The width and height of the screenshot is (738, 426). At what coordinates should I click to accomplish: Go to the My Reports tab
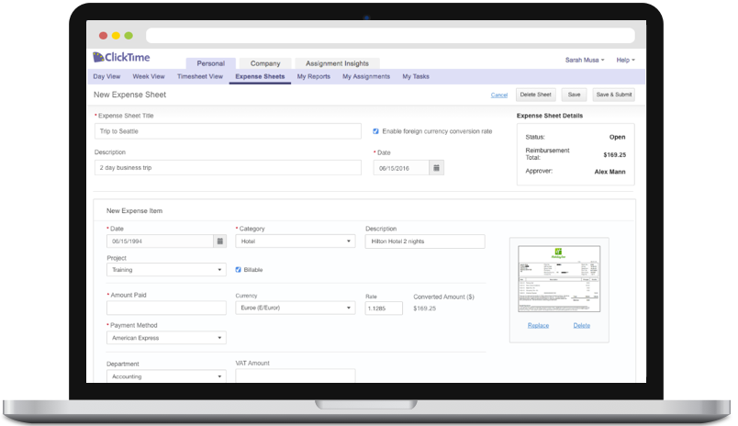pyautogui.click(x=313, y=77)
